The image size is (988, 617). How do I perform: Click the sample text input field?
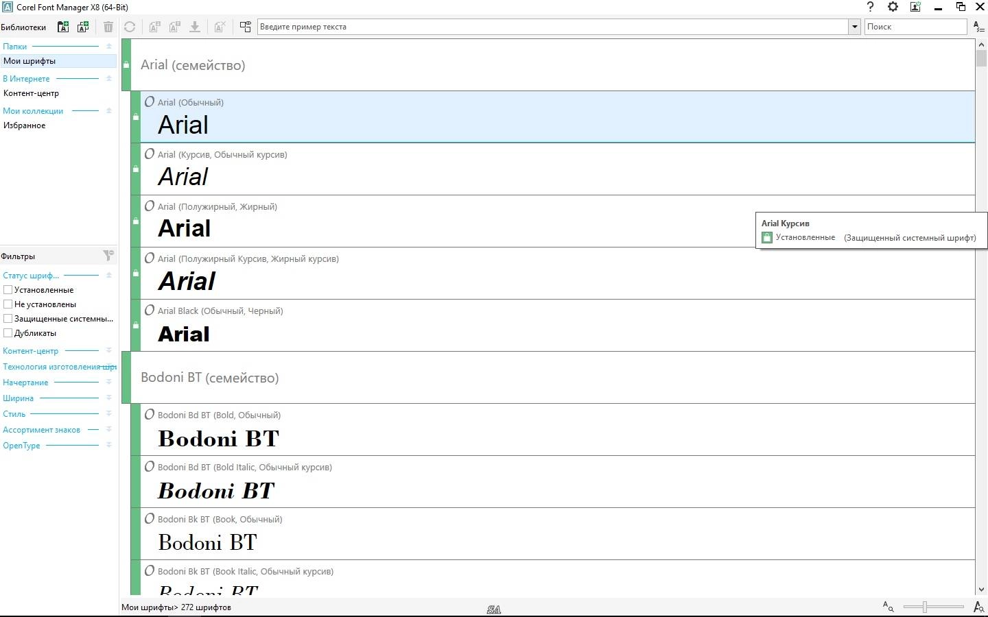pyautogui.click(x=553, y=27)
